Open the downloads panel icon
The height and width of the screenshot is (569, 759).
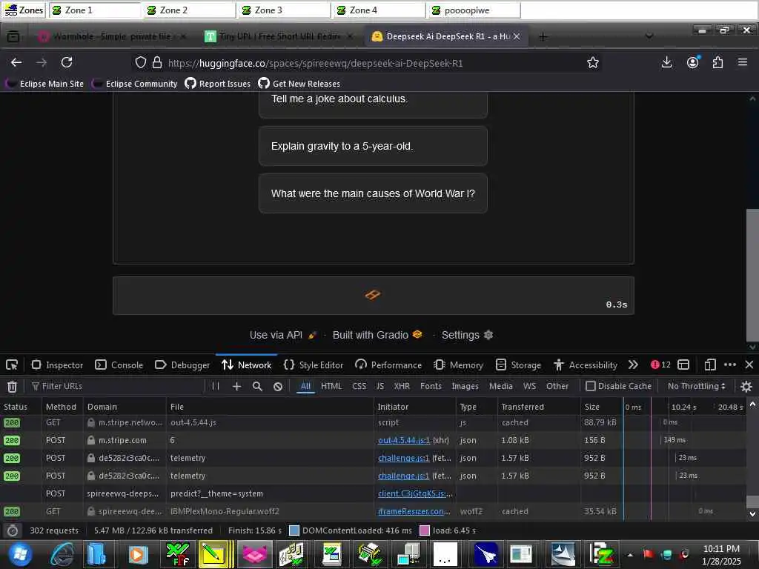coord(666,62)
